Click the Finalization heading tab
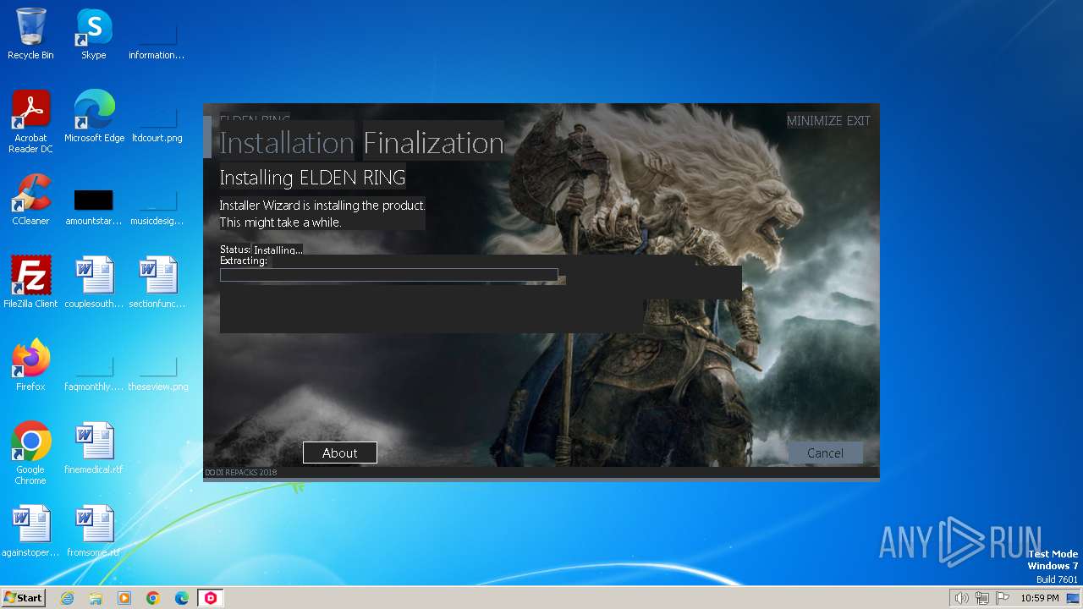This screenshot has width=1083, height=609. point(433,143)
